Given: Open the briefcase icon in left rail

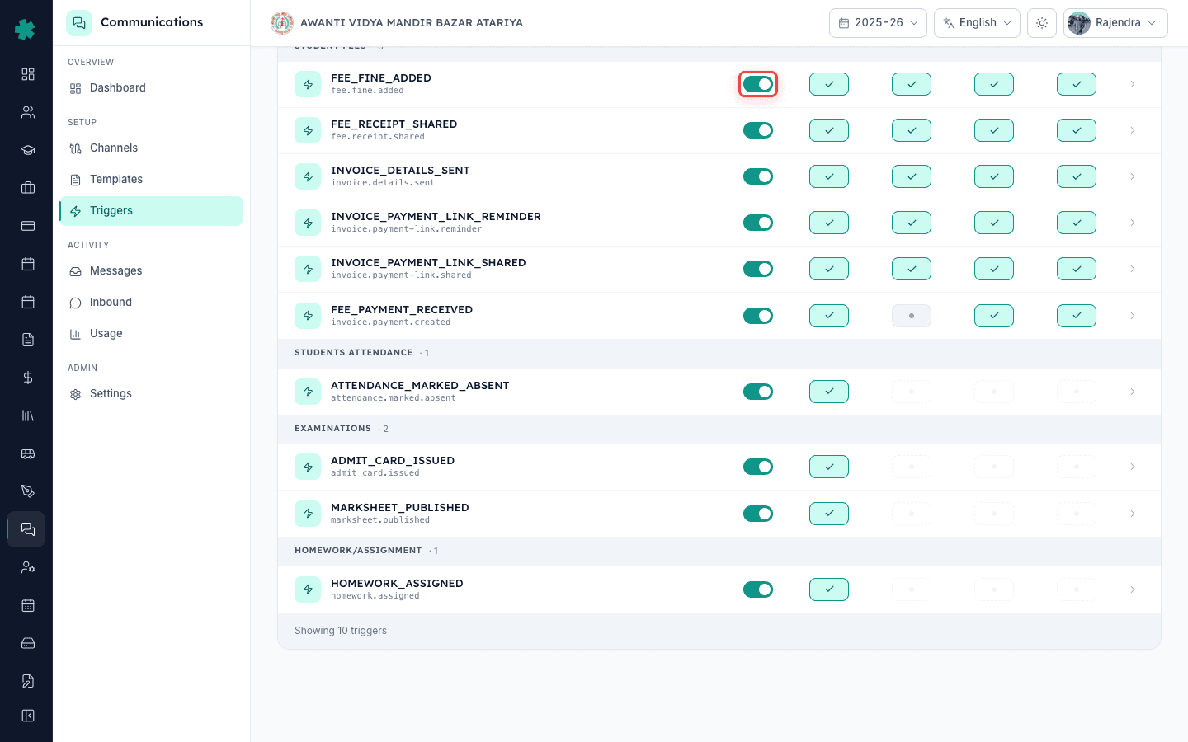Looking at the screenshot, I should coord(27,188).
